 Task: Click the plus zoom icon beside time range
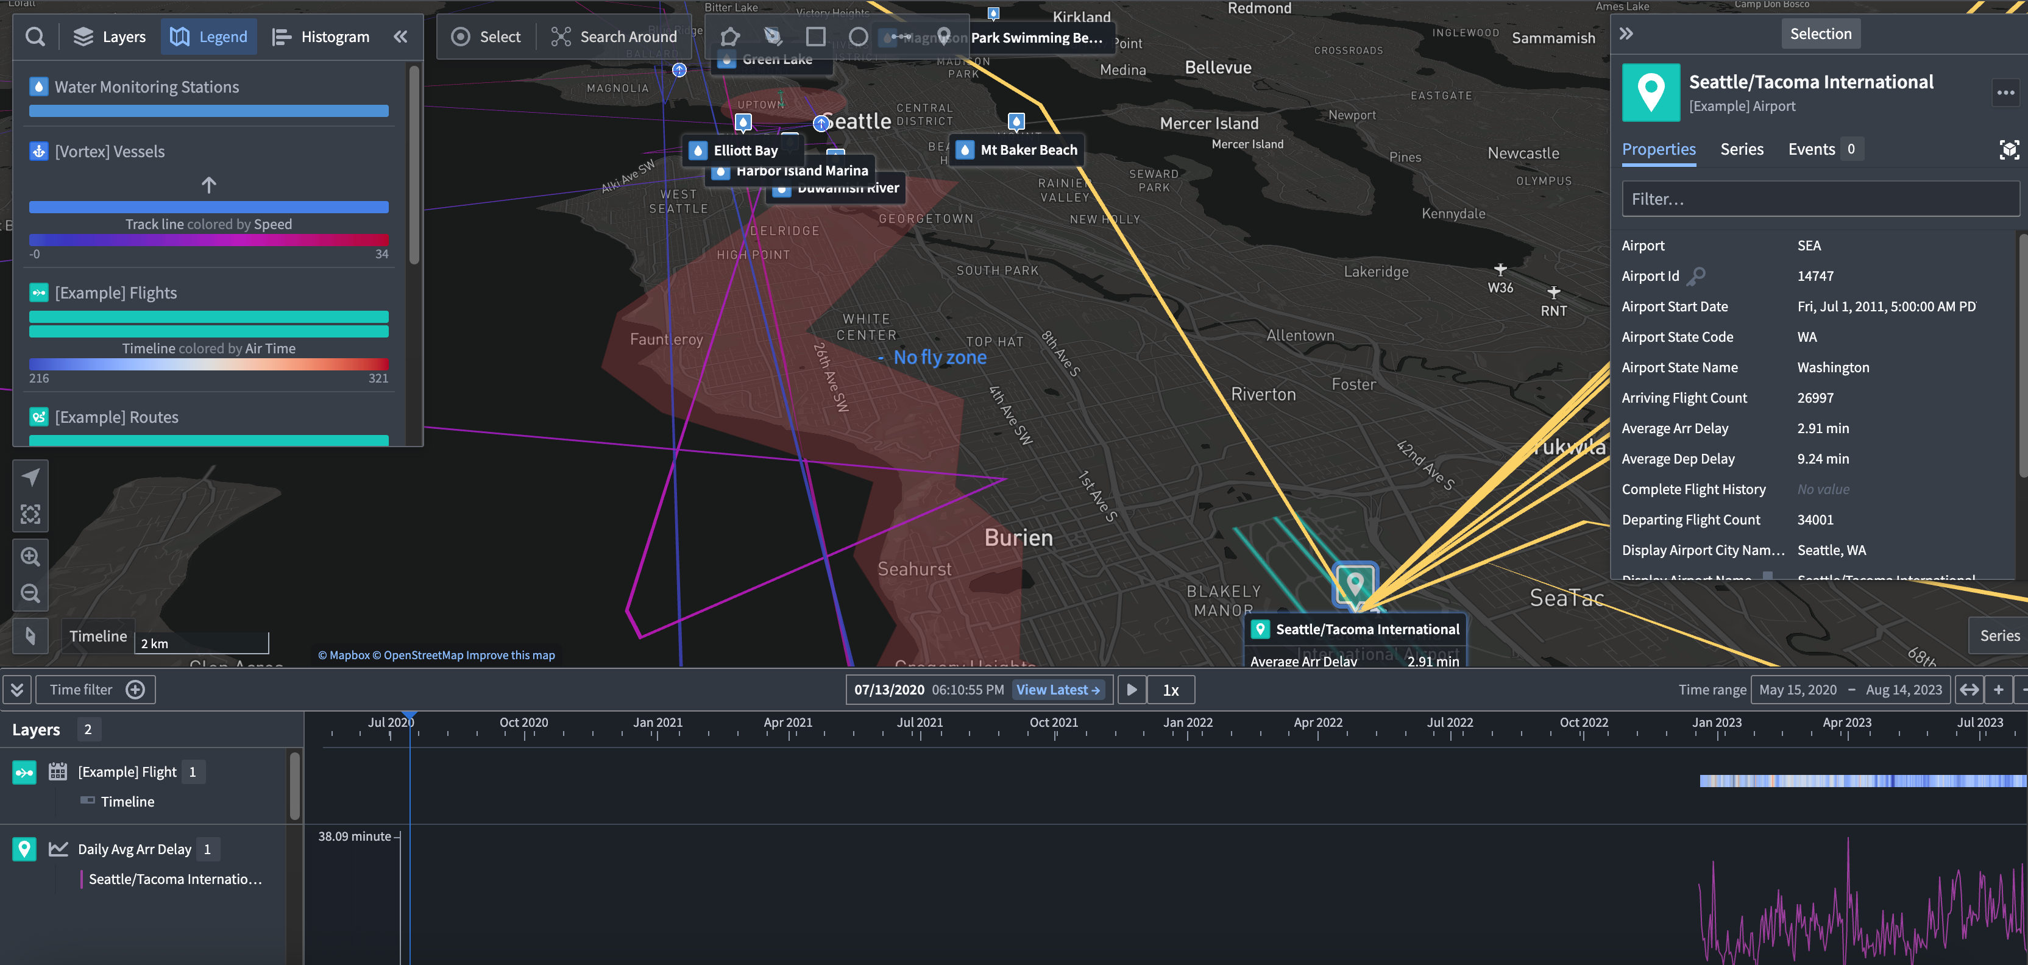point(1998,690)
